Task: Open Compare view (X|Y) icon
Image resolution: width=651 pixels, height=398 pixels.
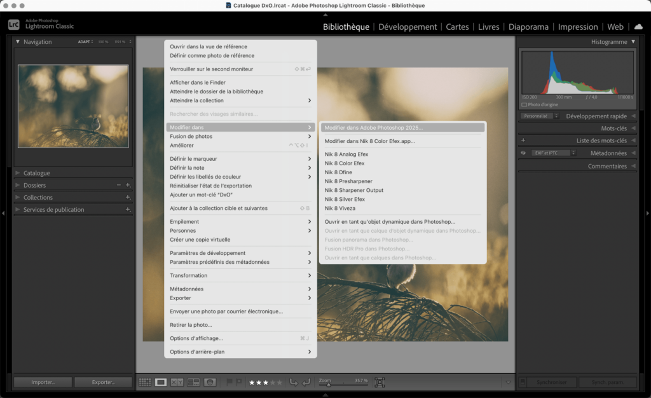Action: (177, 382)
